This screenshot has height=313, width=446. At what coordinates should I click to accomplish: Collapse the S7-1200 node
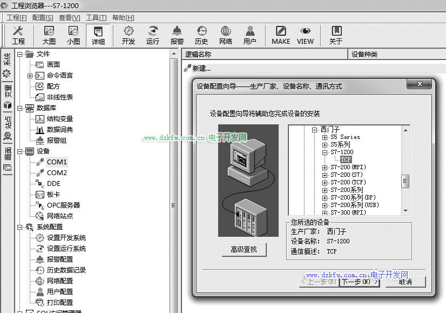click(325, 152)
